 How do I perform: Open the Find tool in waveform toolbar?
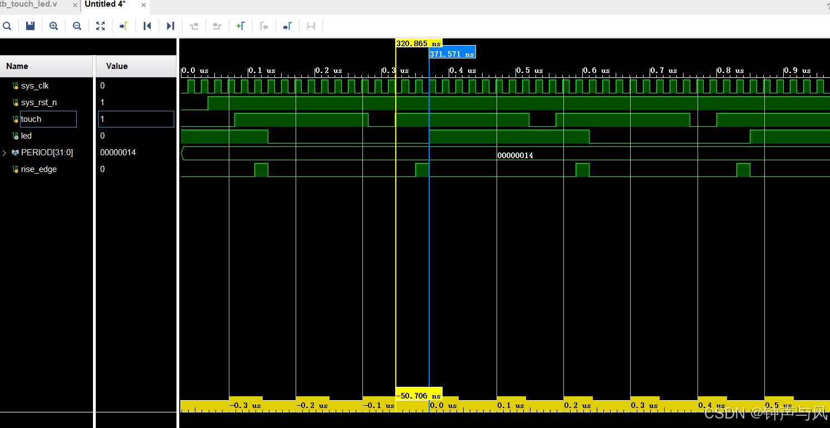7,26
